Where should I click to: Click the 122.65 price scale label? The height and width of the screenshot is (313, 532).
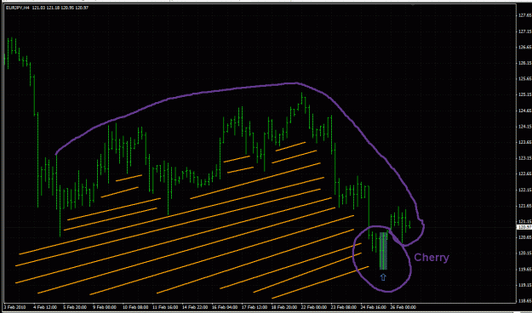525,174
